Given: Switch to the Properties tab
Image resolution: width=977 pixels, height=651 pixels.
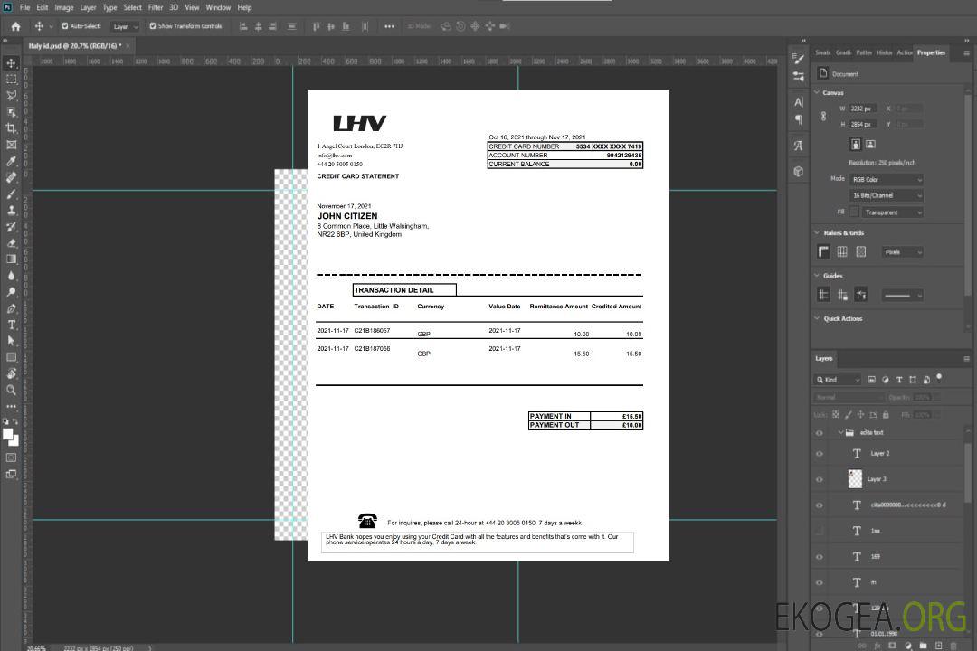Looking at the screenshot, I should click(x=931, y=52).
